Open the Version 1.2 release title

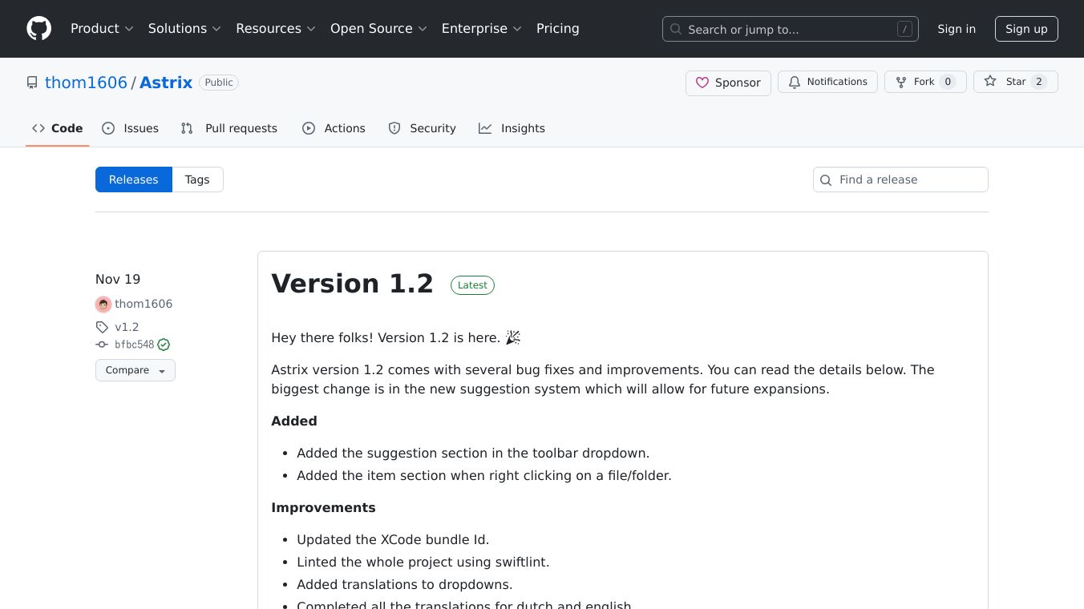(x=352, y=284)
